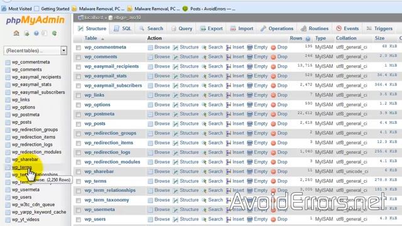Click the Structure icon for wp_sharebar

[176, 171]
